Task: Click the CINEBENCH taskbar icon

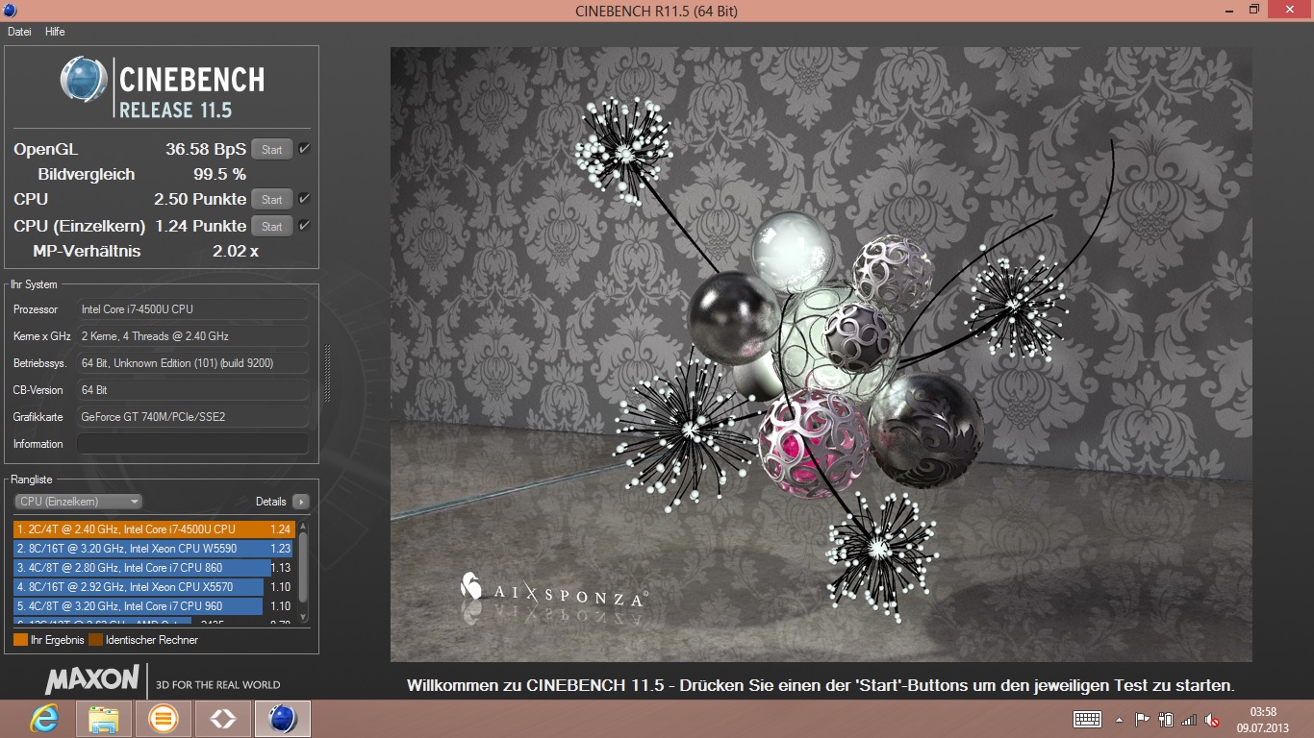Action: 283,719
